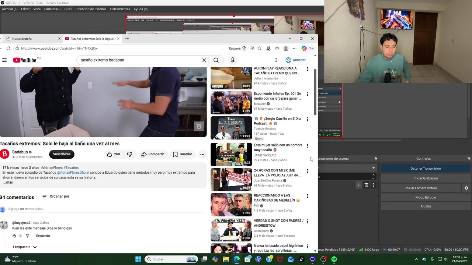Start voice search with the microphone
Viewport: 472px width, 265px height.
click(233, 60)
